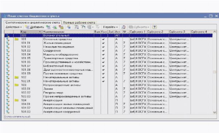Select the Сооружения name cell
The image size is (219, 133).
(x=68, y=51)
